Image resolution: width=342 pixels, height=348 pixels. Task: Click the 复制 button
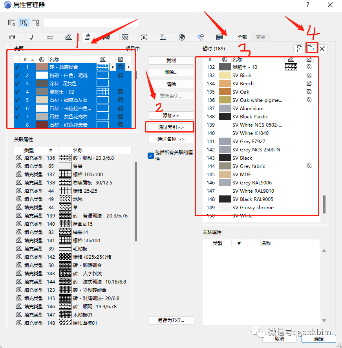coord(171,61)
